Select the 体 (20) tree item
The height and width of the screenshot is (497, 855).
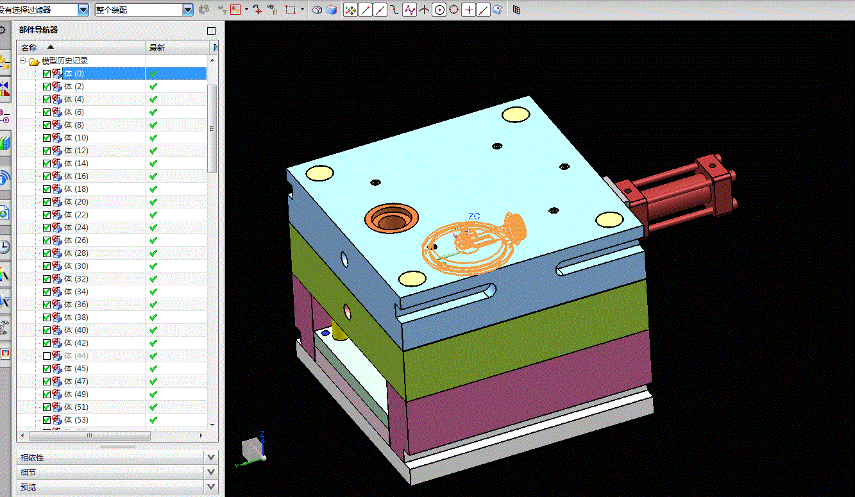(x=76, y=202)
